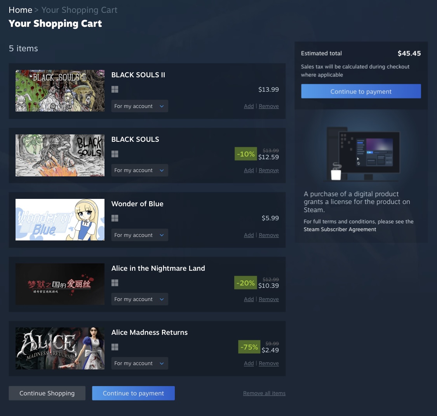Click the Windows platform icon under Wonder of Blue
Image resolution: width=437 pixels, height=416 pixels.
(115, 218)
